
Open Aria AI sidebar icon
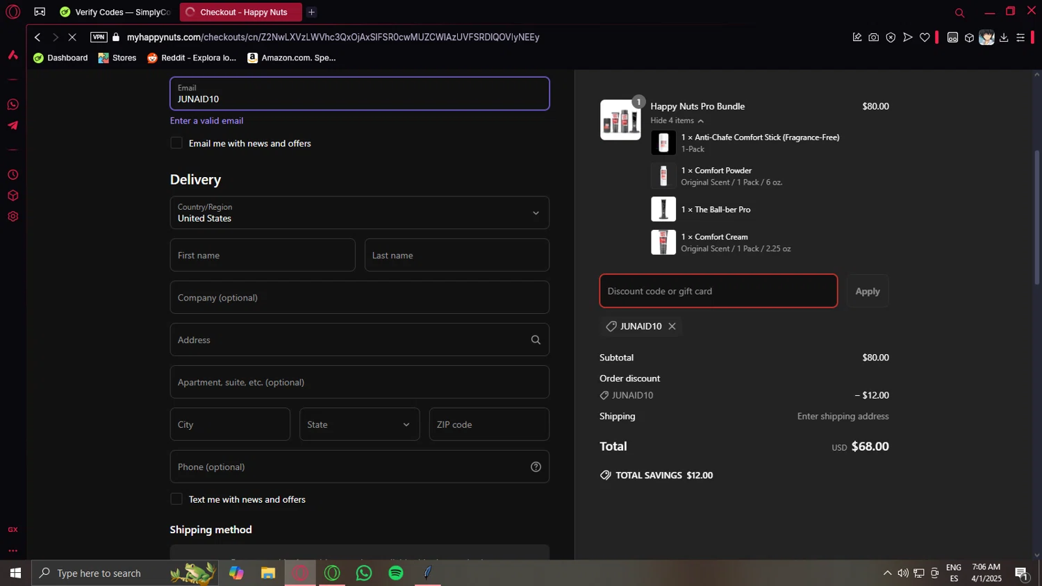[13, 55]
